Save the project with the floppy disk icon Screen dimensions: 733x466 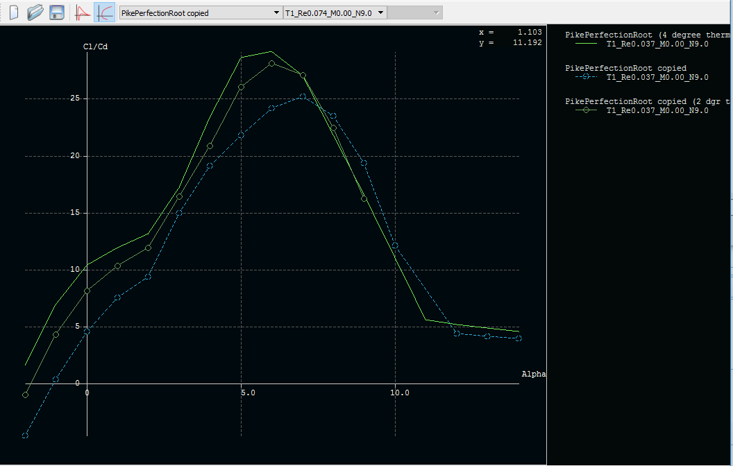[x=57, y=12]
